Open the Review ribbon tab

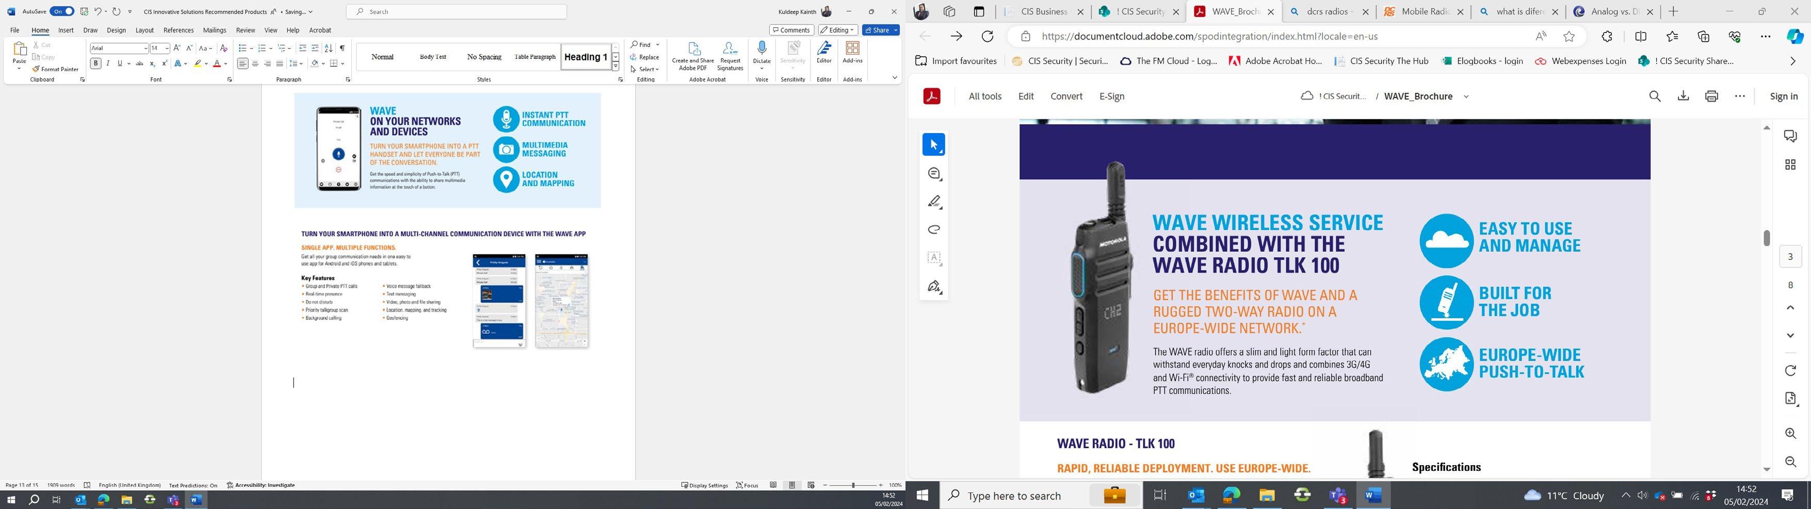[x=246, y=30]
